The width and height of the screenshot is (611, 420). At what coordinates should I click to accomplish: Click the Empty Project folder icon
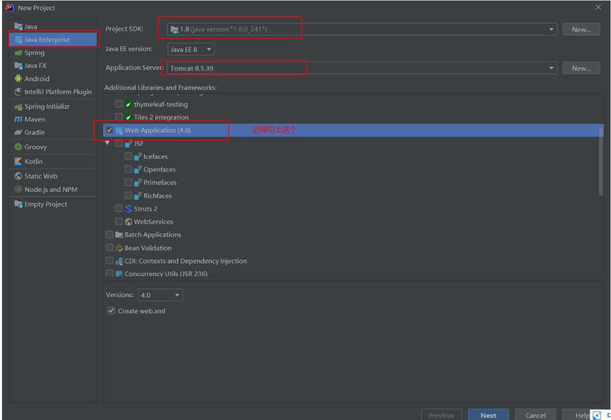[x=18, y=204]
